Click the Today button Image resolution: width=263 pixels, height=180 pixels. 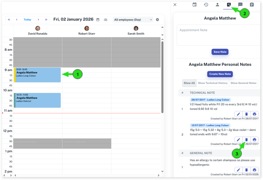27,20
